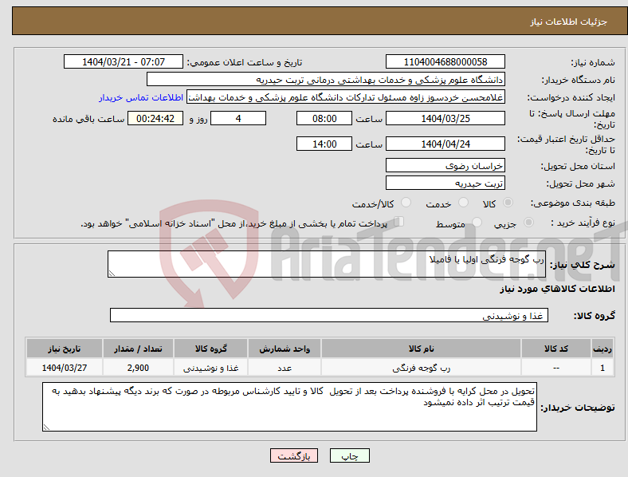Click the row number cell 1
This screenshot has height=477, width=628.
602,368
